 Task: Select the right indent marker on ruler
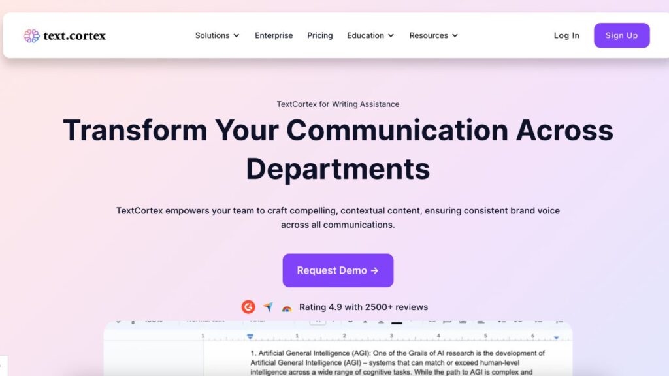(556, 337)
